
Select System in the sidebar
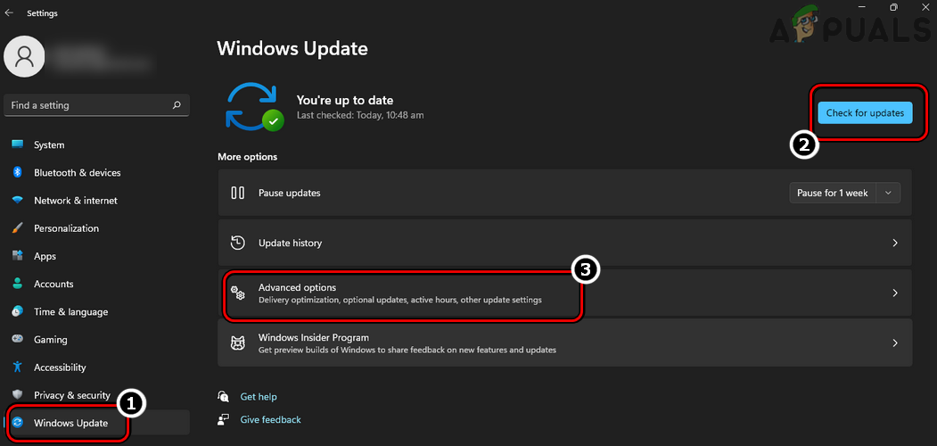point(49,145)
